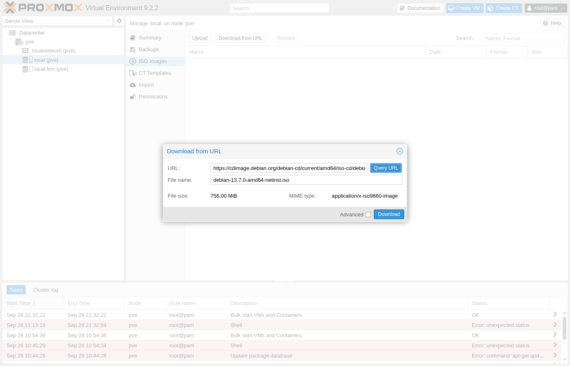Click the localnetwork grid icon

(25, 51)
